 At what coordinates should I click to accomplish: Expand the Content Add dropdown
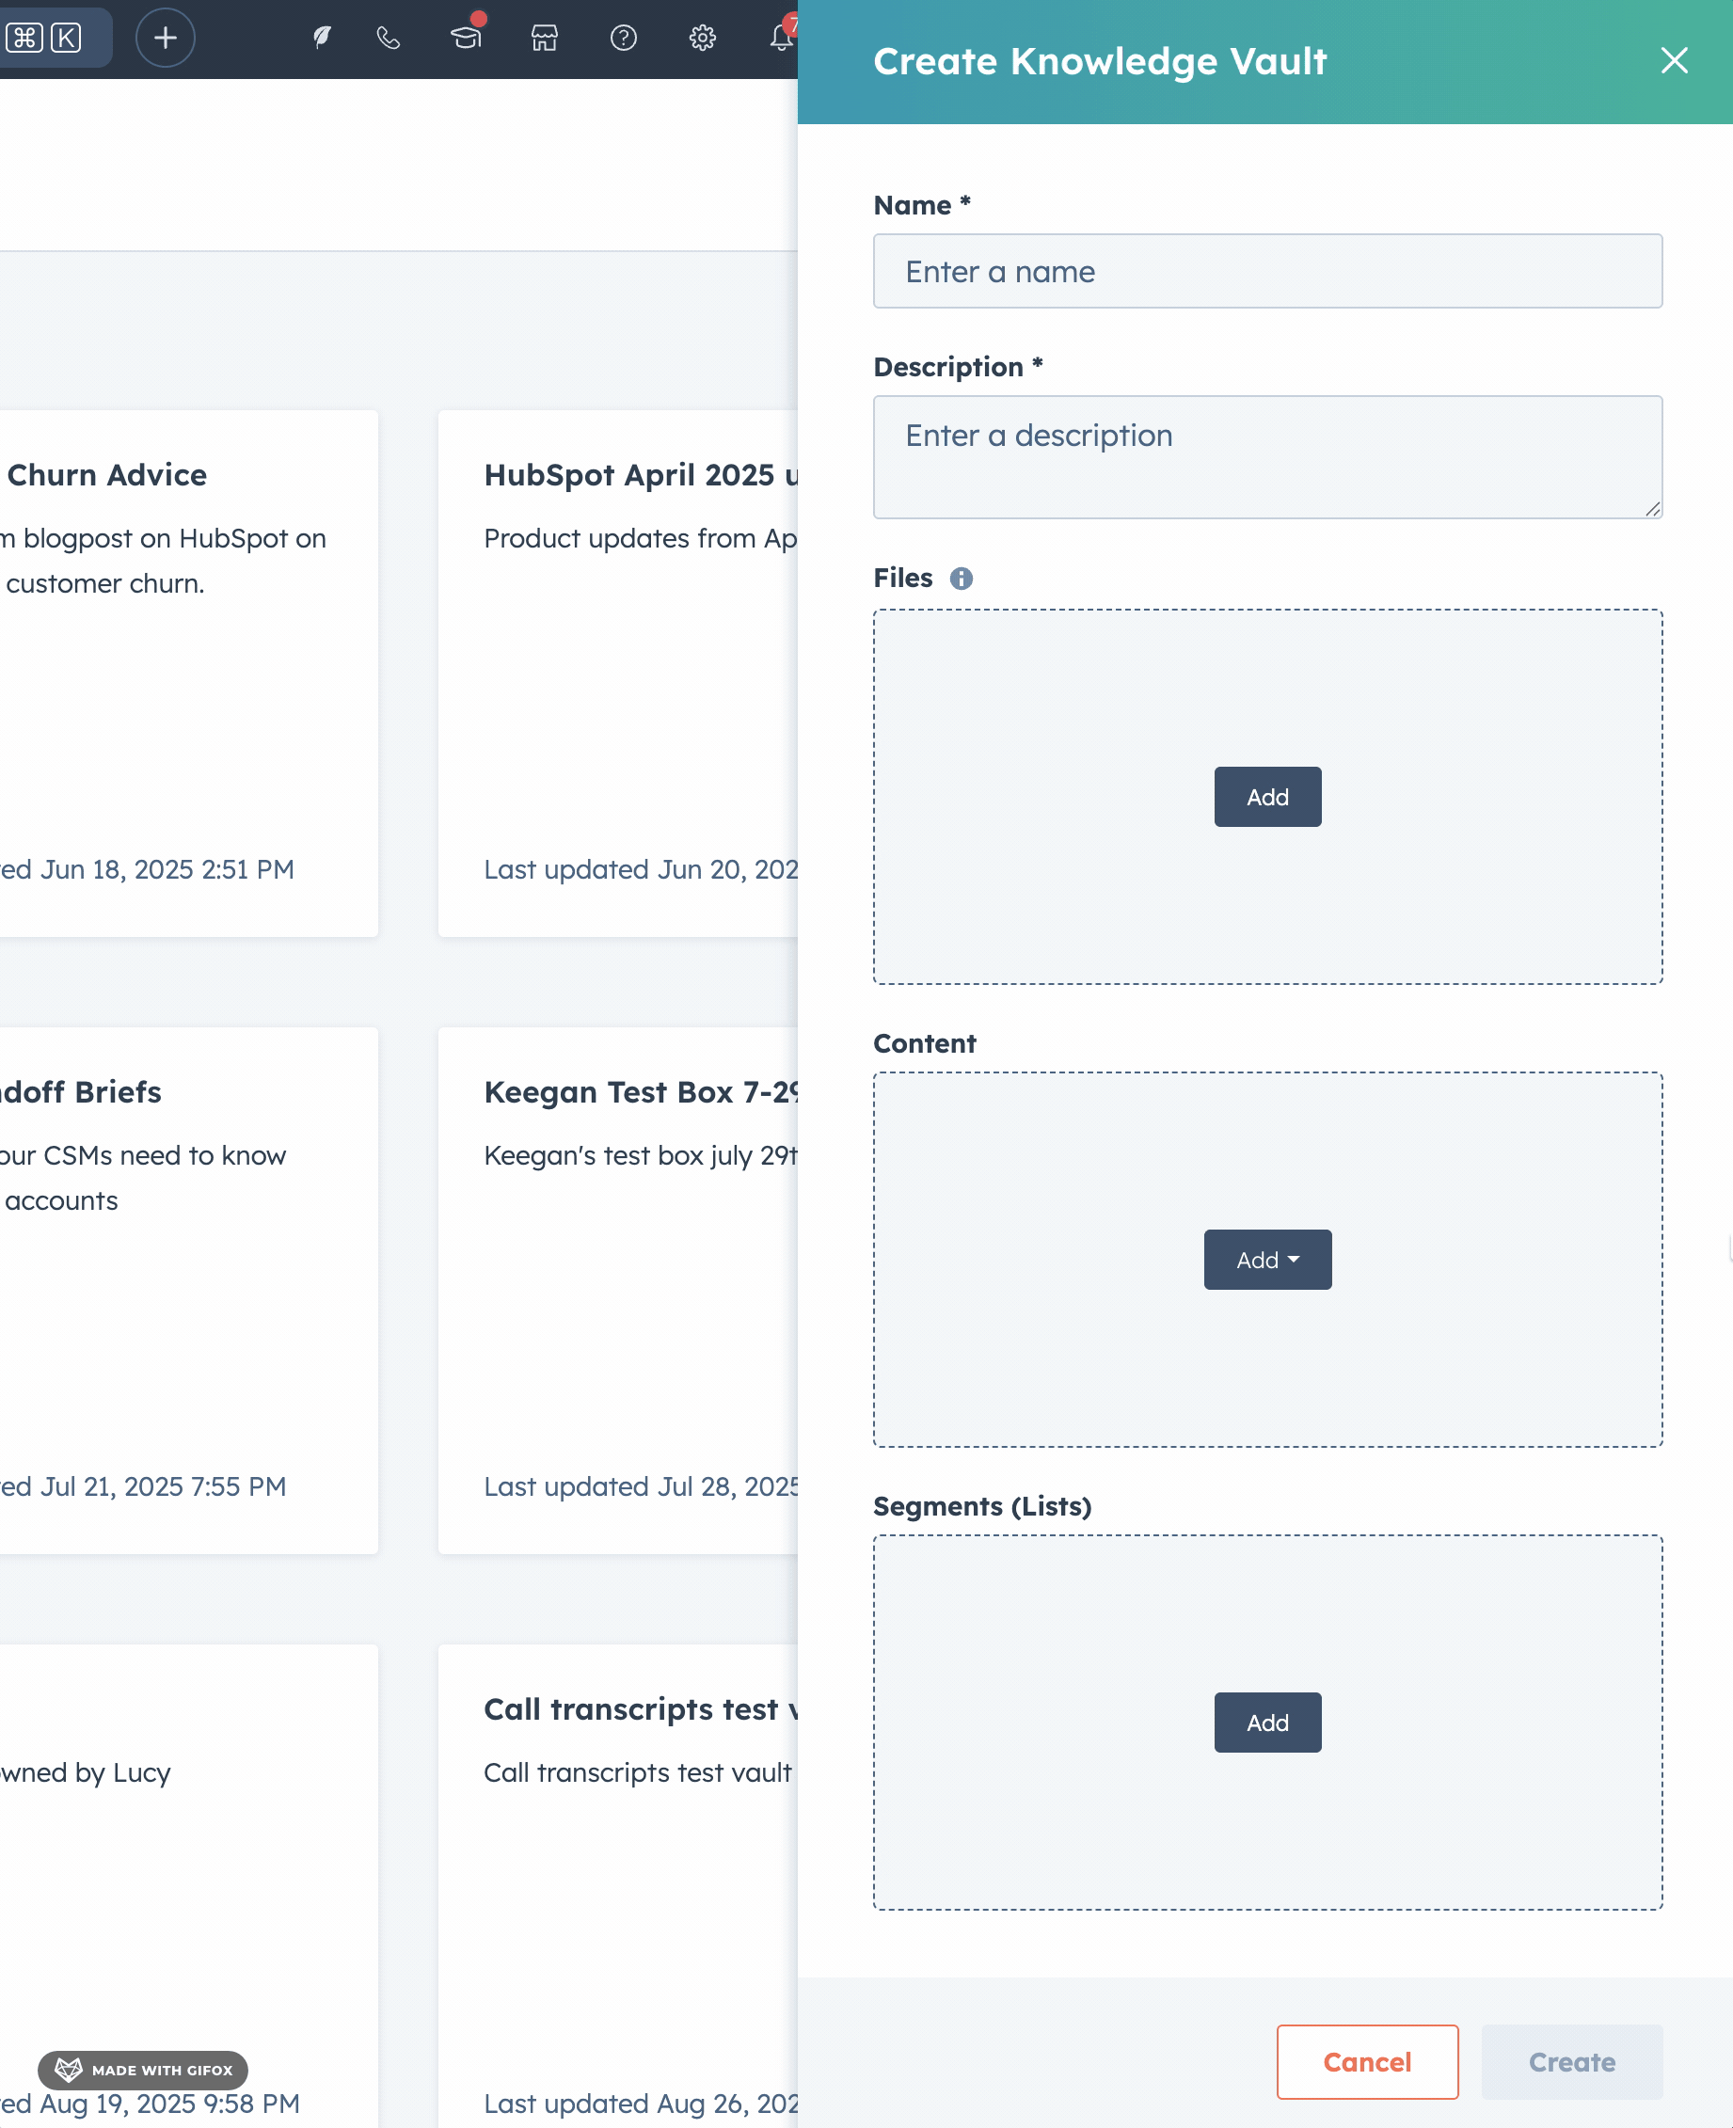click(x=1266, y=1260)
